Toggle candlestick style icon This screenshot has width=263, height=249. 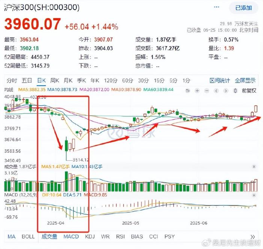click(x=235, y=91)
